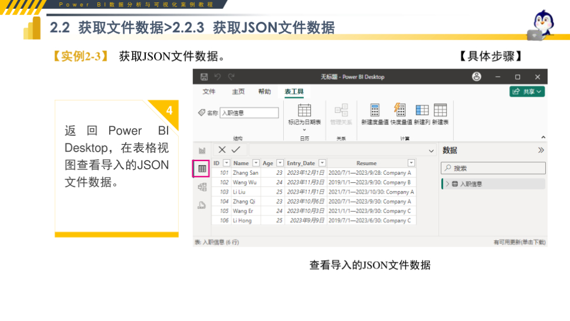This screenshot has height=321, width=570.
Task: Expand the formula bar chevron
Action: (x=431, y=150)
